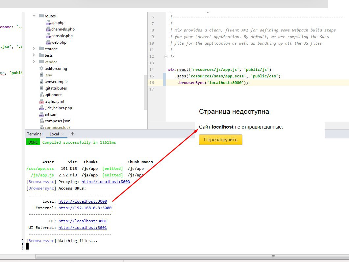
Task: Click the green DONE badge in terminal
Action: pos(33,142)
